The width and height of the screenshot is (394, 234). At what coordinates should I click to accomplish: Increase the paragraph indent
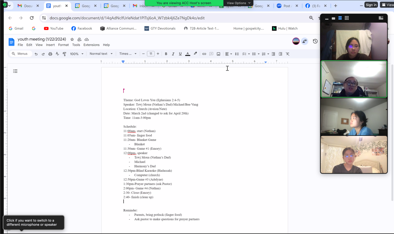coord(280,54)
